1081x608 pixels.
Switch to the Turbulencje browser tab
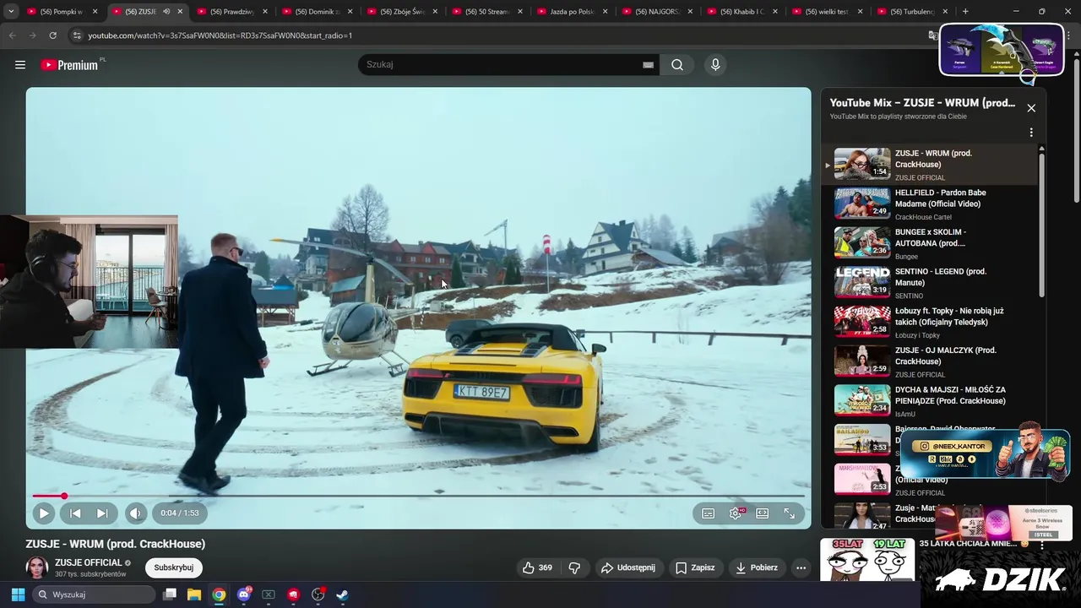(913, 12)
